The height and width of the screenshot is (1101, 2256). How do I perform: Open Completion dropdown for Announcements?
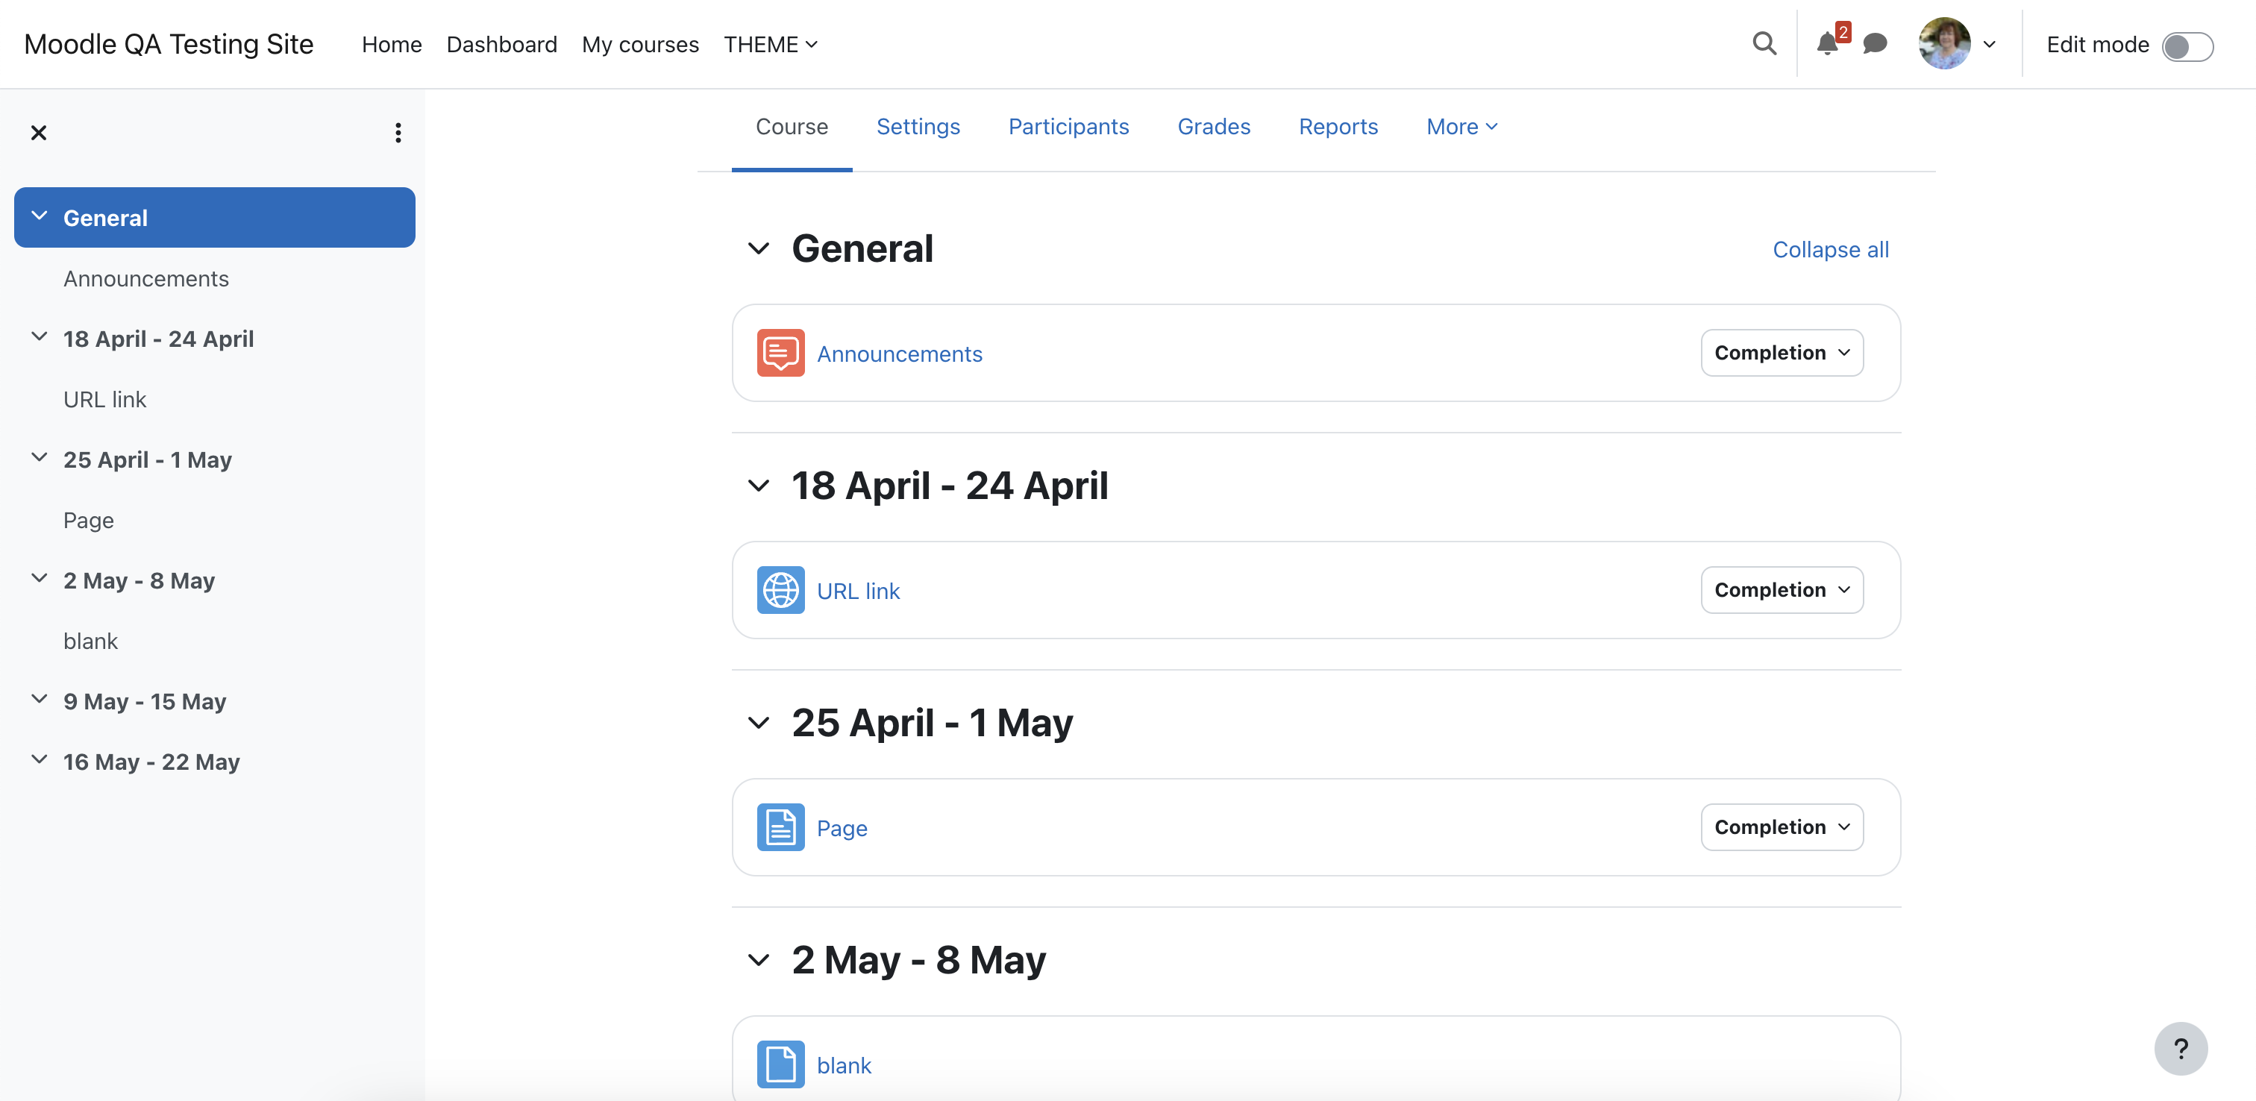coord(1782,353)
